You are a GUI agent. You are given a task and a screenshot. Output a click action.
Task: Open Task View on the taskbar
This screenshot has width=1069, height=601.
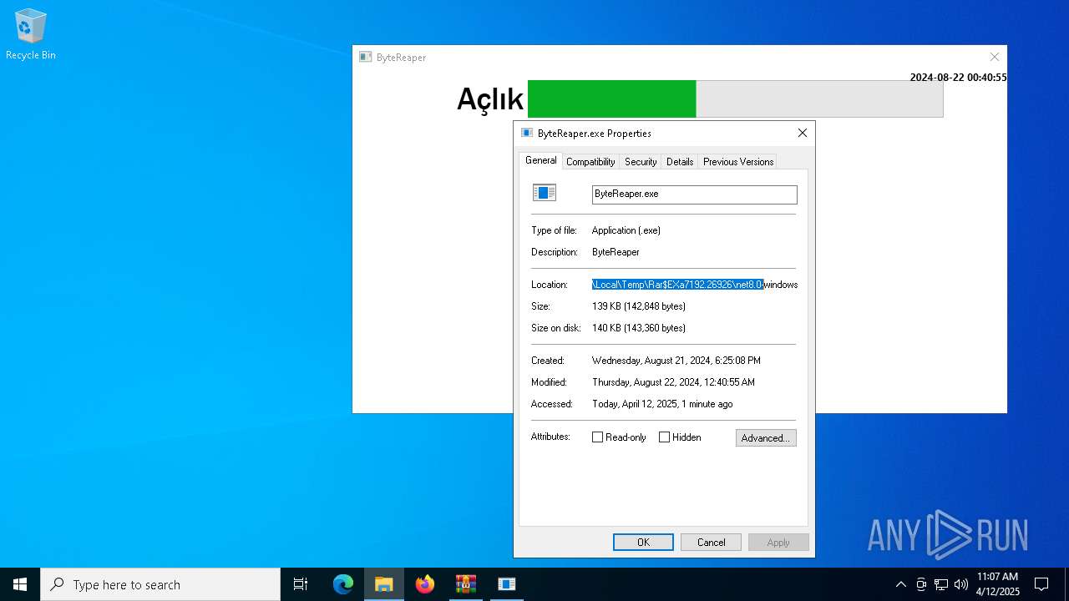[301, 584]
